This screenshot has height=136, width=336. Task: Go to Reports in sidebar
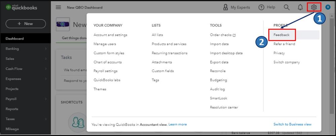(x=12, y=109)
